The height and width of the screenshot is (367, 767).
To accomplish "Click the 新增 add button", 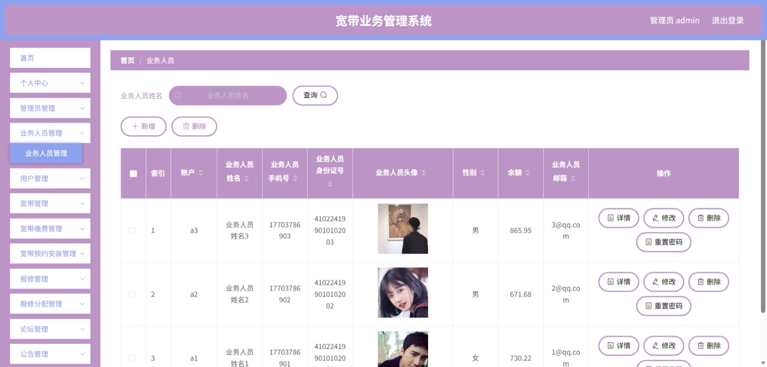I will pyautogui.click(x=144, y=126).
